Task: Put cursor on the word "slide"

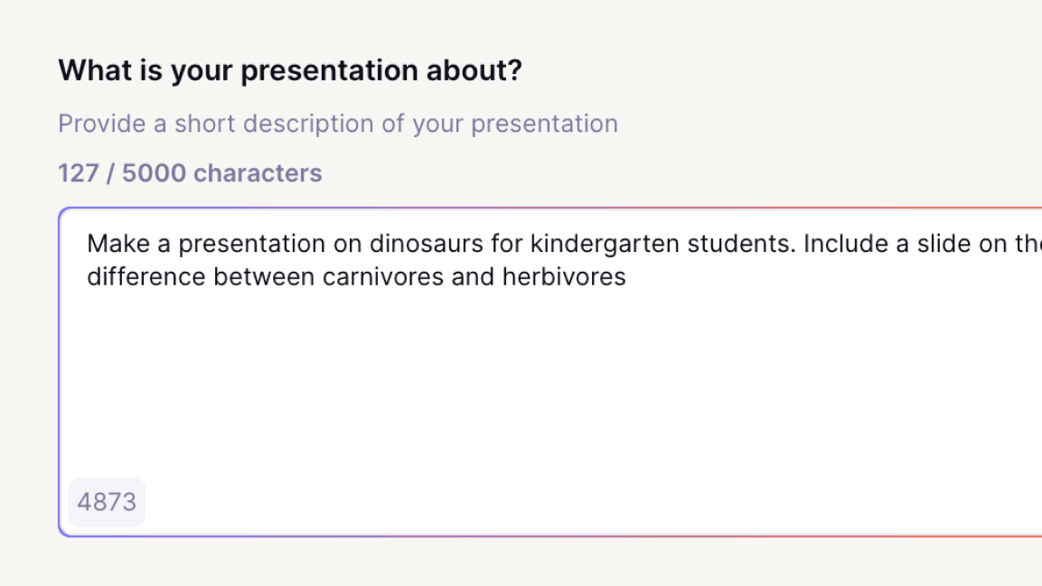Action: point(949,244)
